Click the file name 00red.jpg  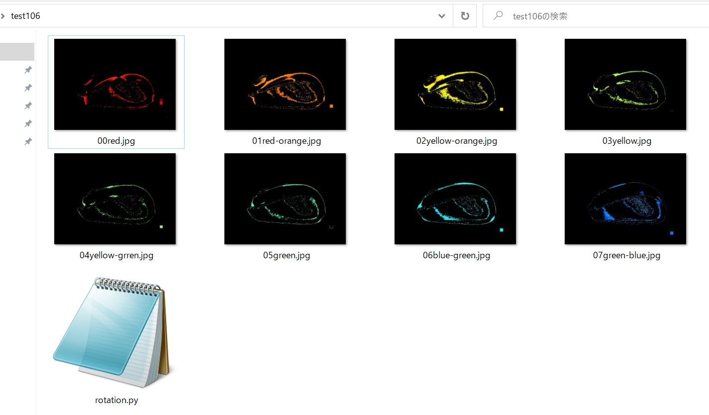116,141
